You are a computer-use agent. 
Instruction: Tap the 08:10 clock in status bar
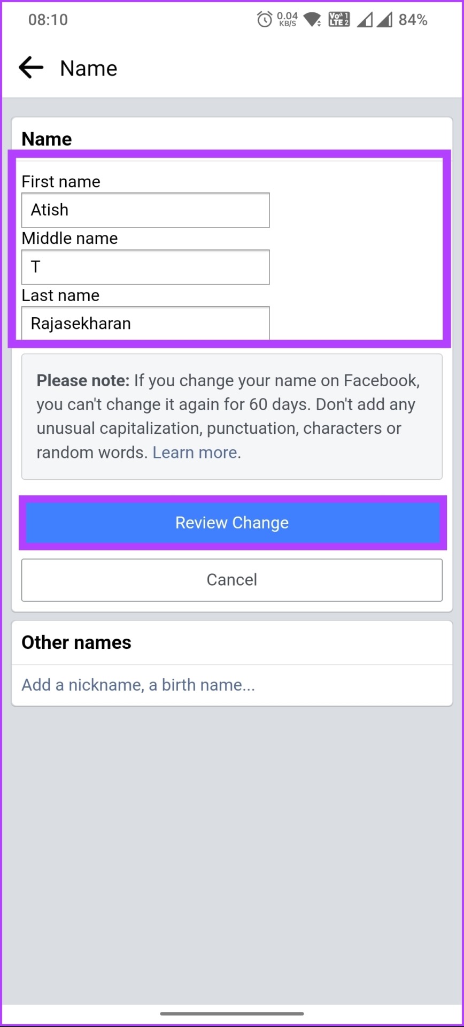point(48,20)
